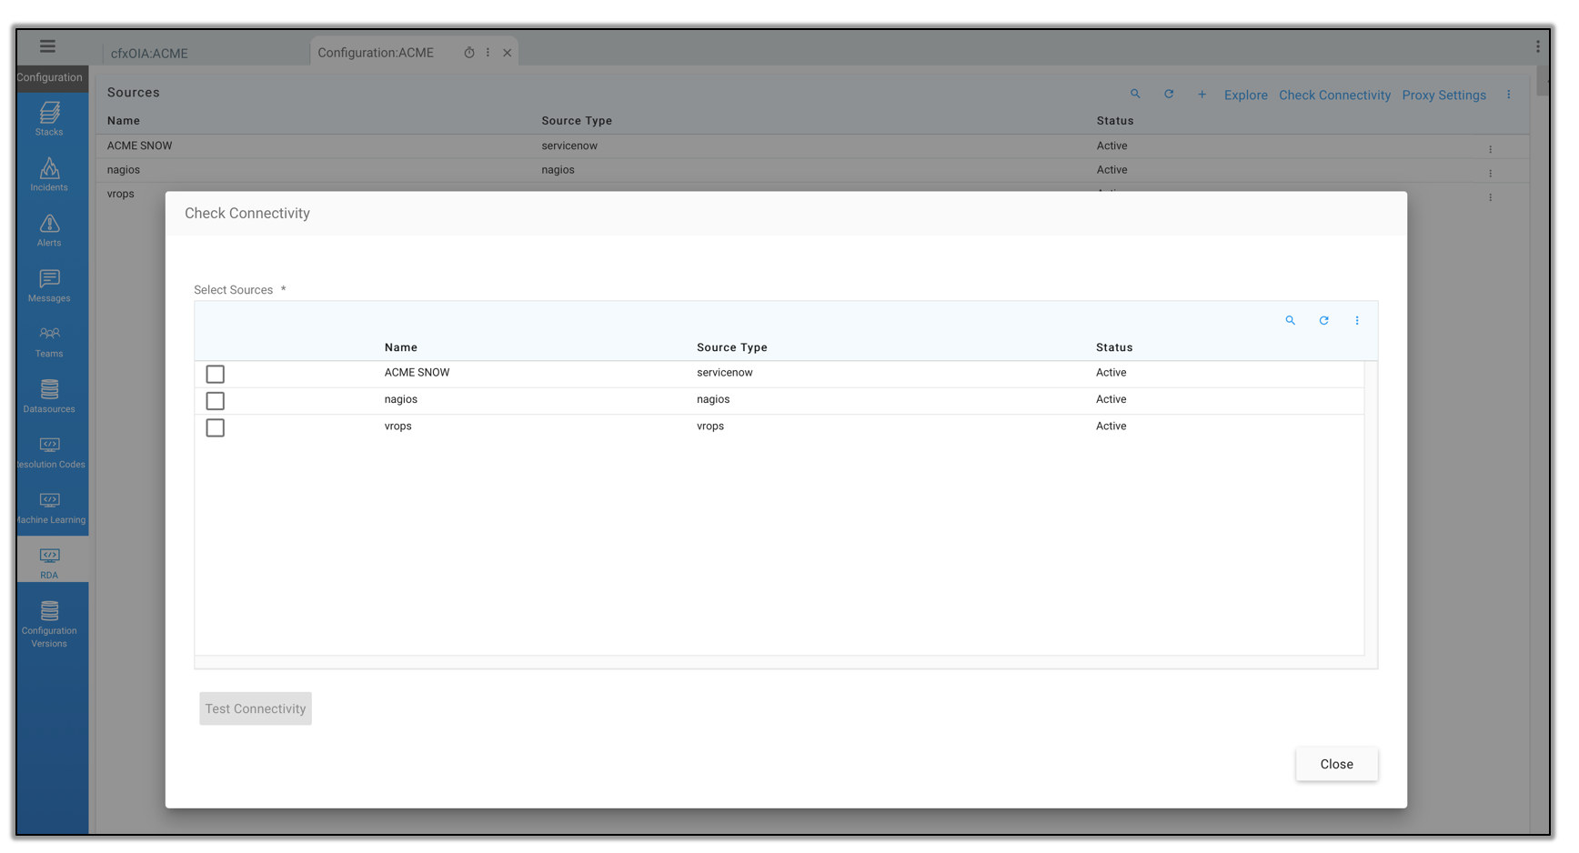Switch to the cfxOIA:ACME tab

click(150, 54)
